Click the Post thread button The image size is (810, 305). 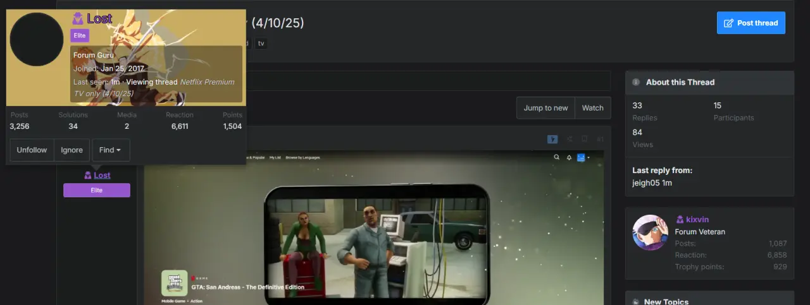751,23
